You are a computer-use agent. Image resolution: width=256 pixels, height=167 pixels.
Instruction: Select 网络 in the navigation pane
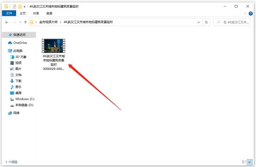click(14, 113)
